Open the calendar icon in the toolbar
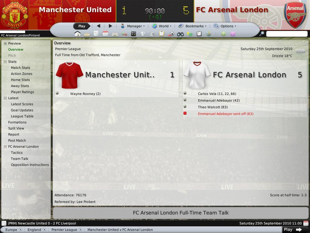 tap(105, 34)
